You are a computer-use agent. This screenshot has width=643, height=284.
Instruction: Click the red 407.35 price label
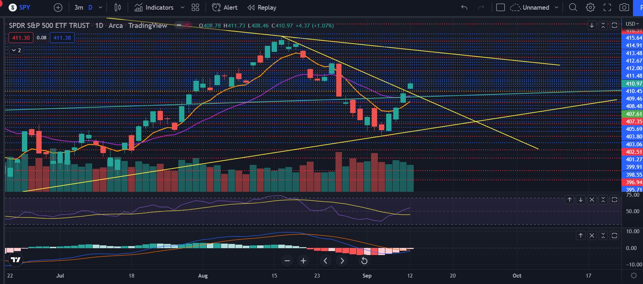pyautogui.click(x=632, y=122)
